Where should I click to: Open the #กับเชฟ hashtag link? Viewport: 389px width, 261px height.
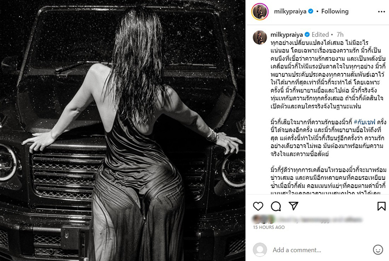(x=364, y=122)
